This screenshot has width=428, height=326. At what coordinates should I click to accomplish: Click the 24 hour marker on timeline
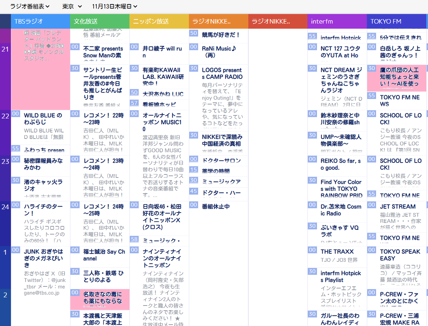point(5,207)
